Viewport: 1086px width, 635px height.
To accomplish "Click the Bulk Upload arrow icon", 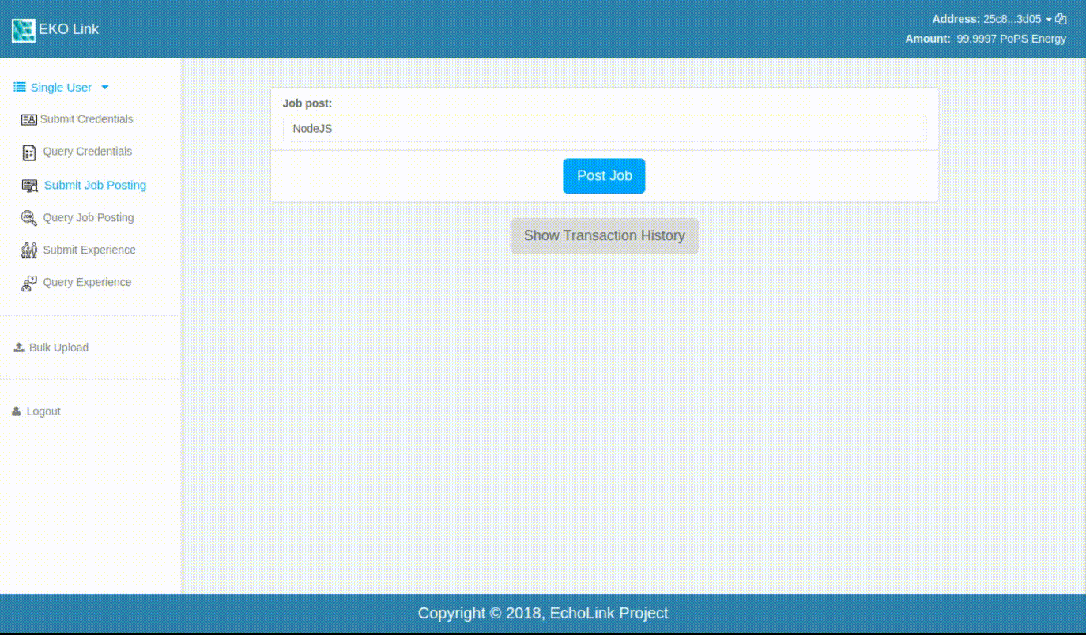I will pos(19,348).
